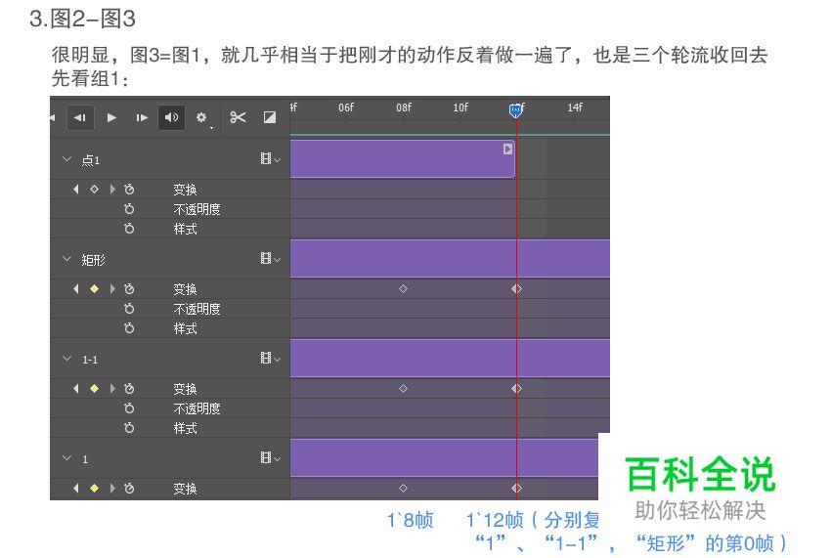The height and width of the screenshot is (558, 831).
Task: Click the 点1 layer name
Action: click(91, 159)
